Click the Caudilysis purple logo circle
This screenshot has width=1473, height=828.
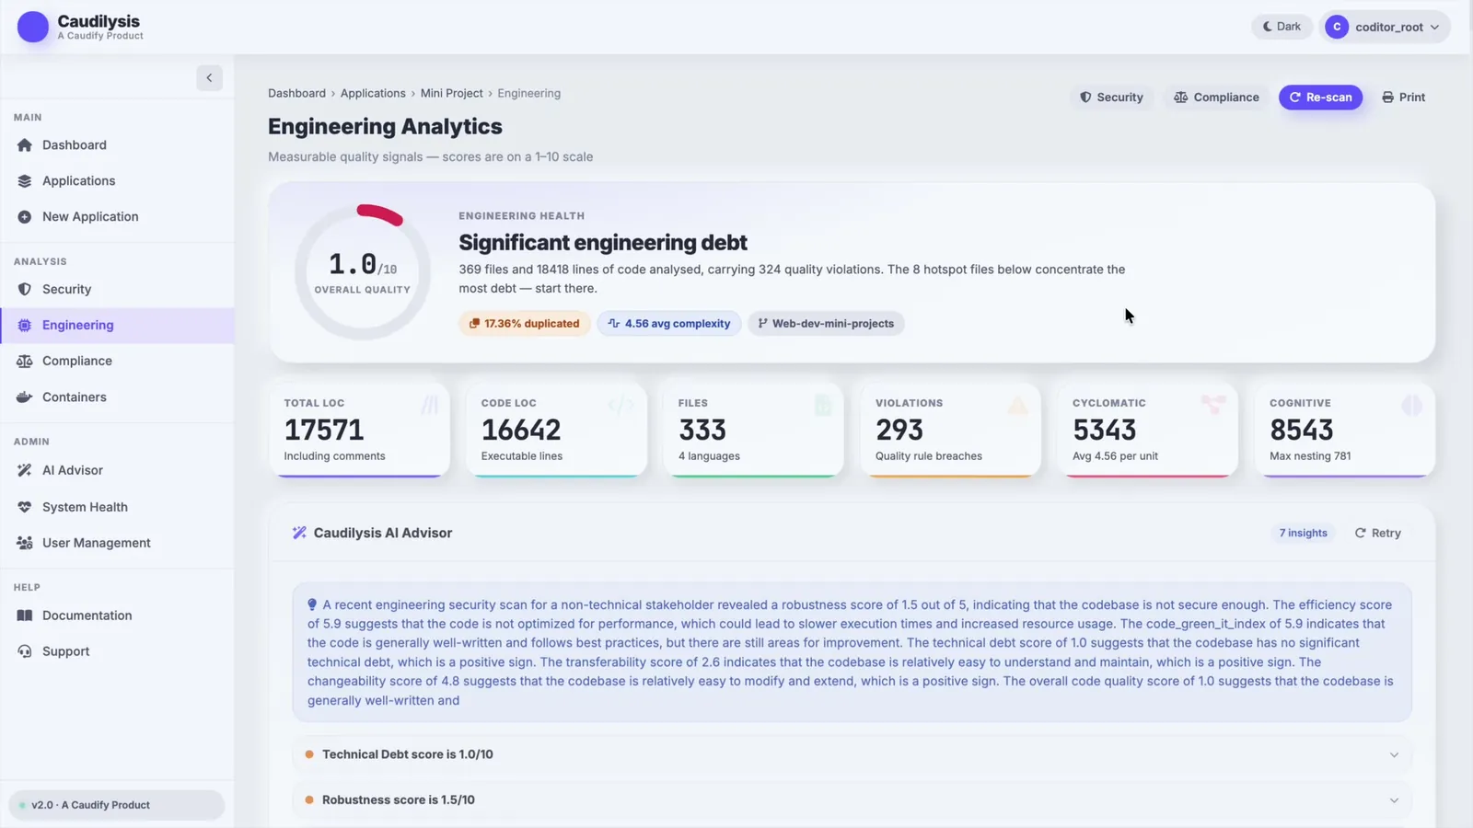(x=33, y=27)
